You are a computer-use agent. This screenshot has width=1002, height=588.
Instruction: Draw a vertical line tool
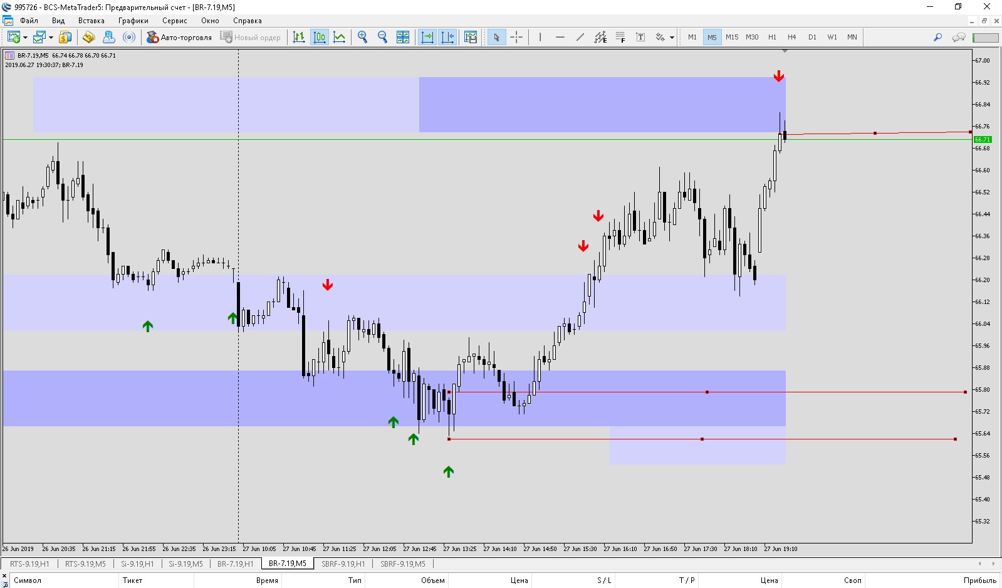pyautogui.click(x=540, y=37)
